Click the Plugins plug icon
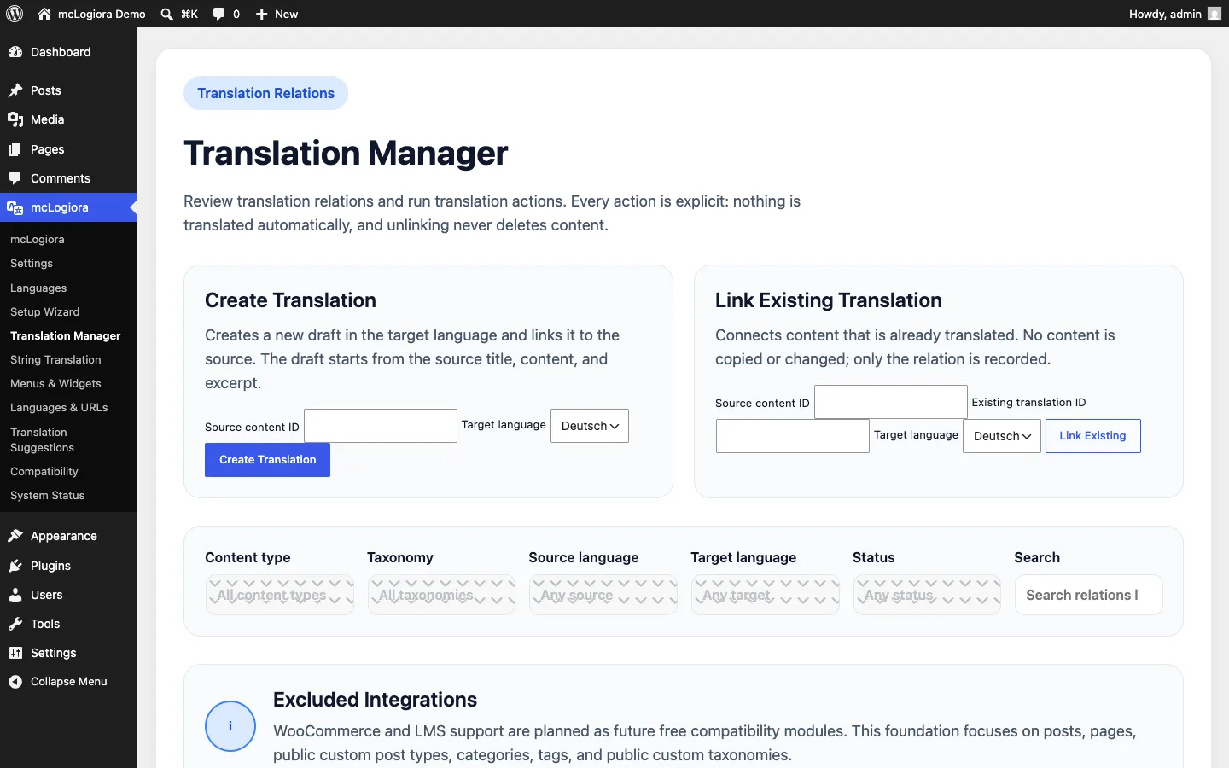Viewport: 1229px width, 768px height. point(15,566)
